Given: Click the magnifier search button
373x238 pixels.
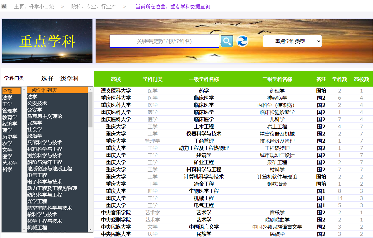Looking at the screenshot, I should tap(227, 41).
